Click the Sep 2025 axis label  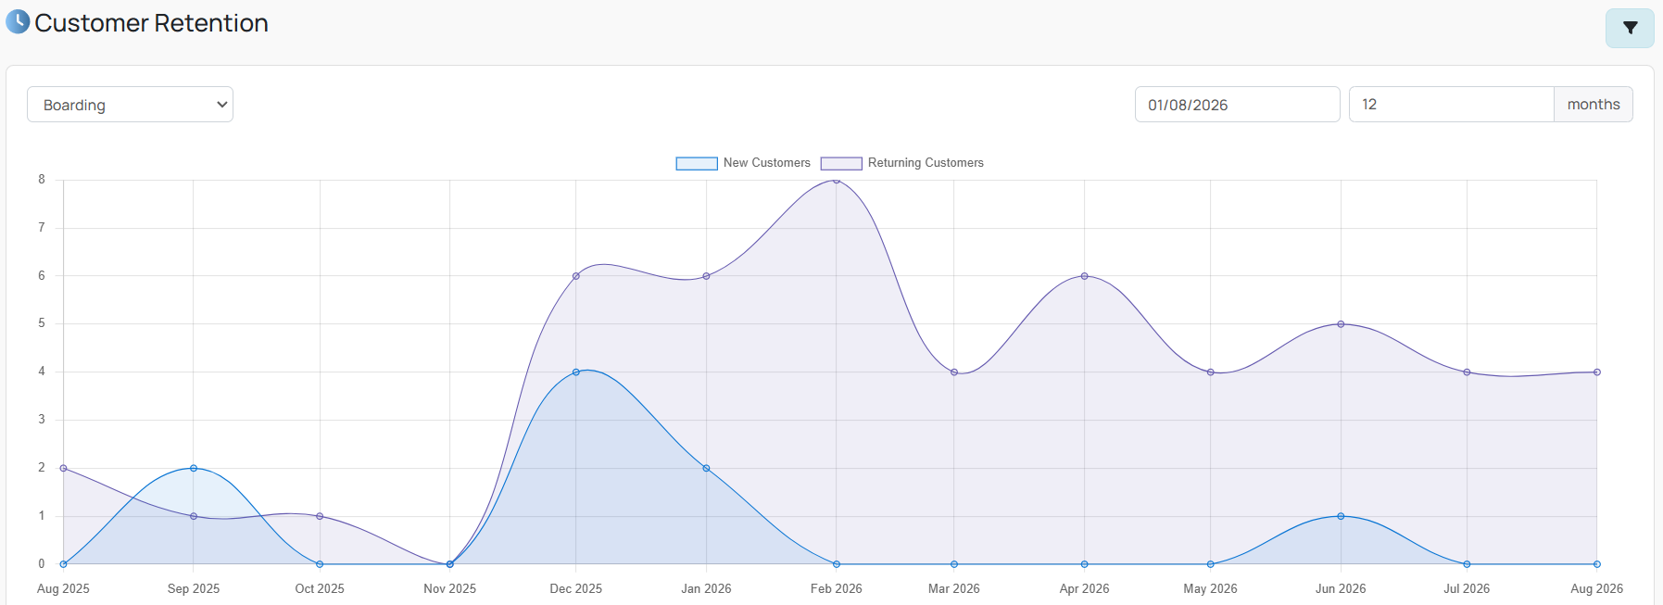[194, 589]
